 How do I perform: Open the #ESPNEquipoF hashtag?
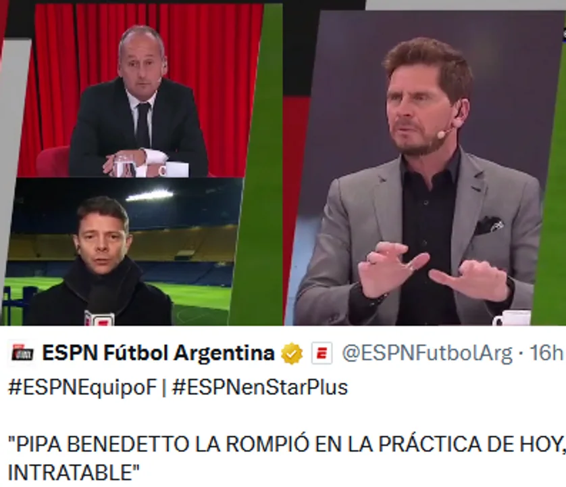pos(82,388)
